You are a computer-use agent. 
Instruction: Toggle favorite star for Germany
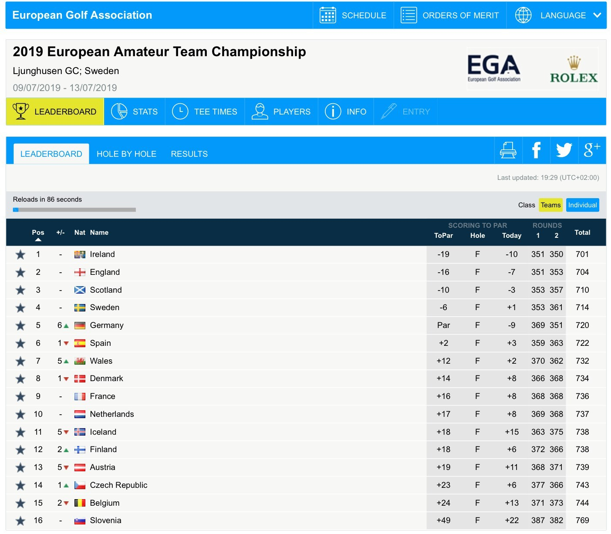[20, 325]
